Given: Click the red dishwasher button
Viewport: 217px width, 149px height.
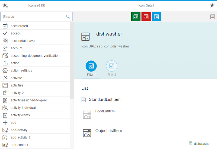Looking at the screenshot, I should (146, 17).
